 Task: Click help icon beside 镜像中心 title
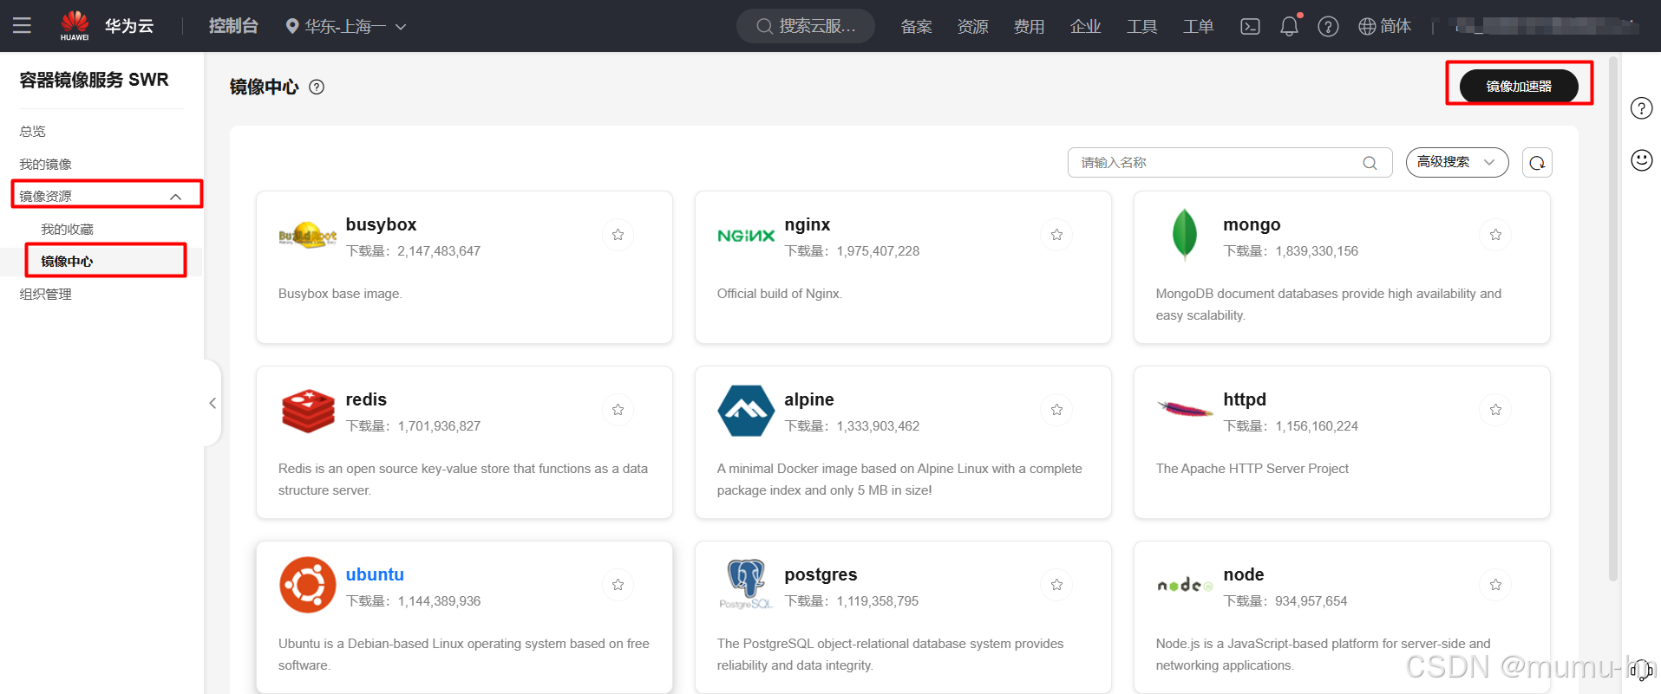pos(317,87)
